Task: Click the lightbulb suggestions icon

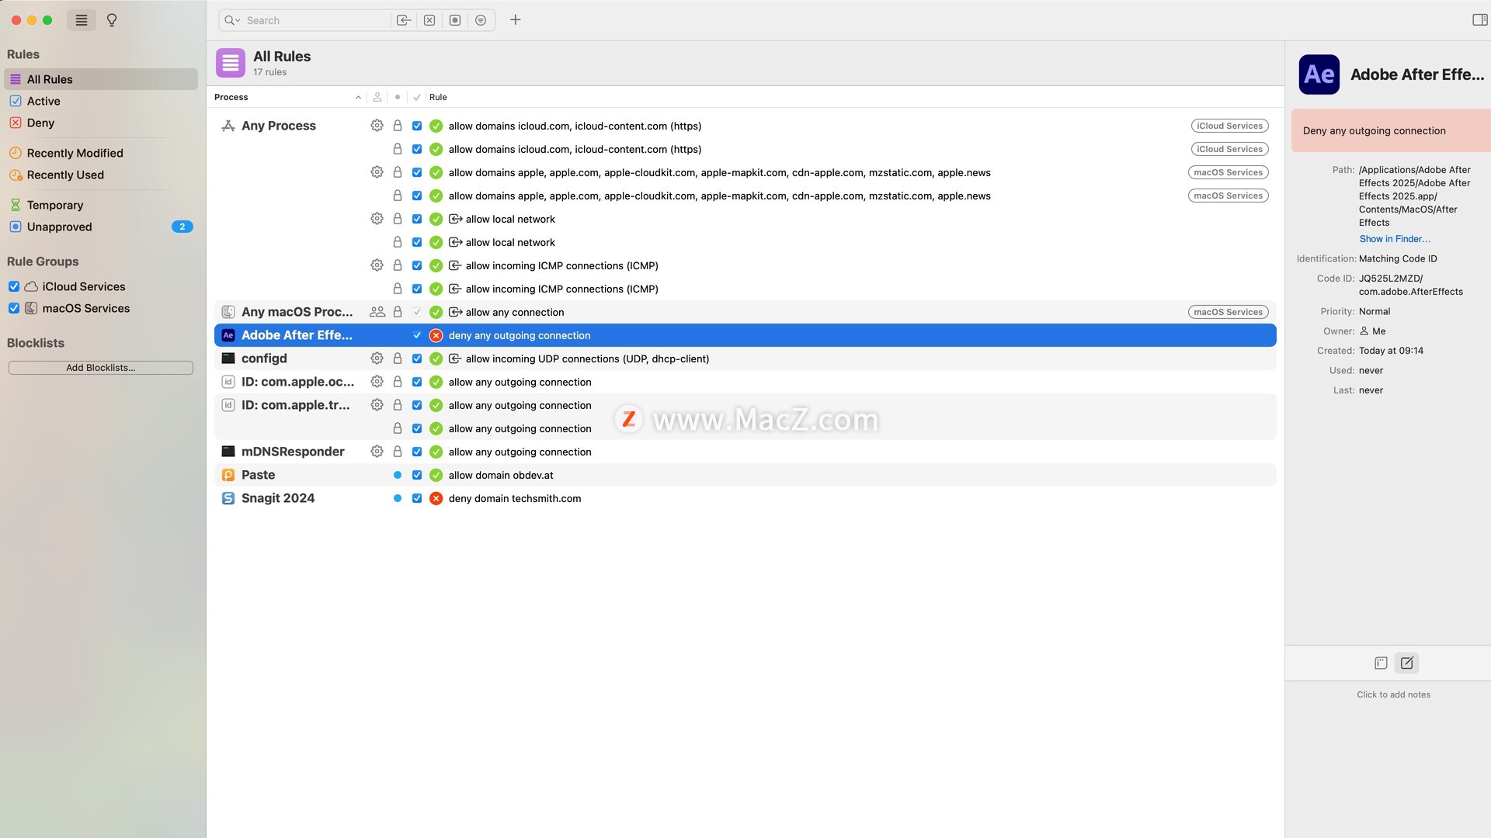Action: (112, 20)
